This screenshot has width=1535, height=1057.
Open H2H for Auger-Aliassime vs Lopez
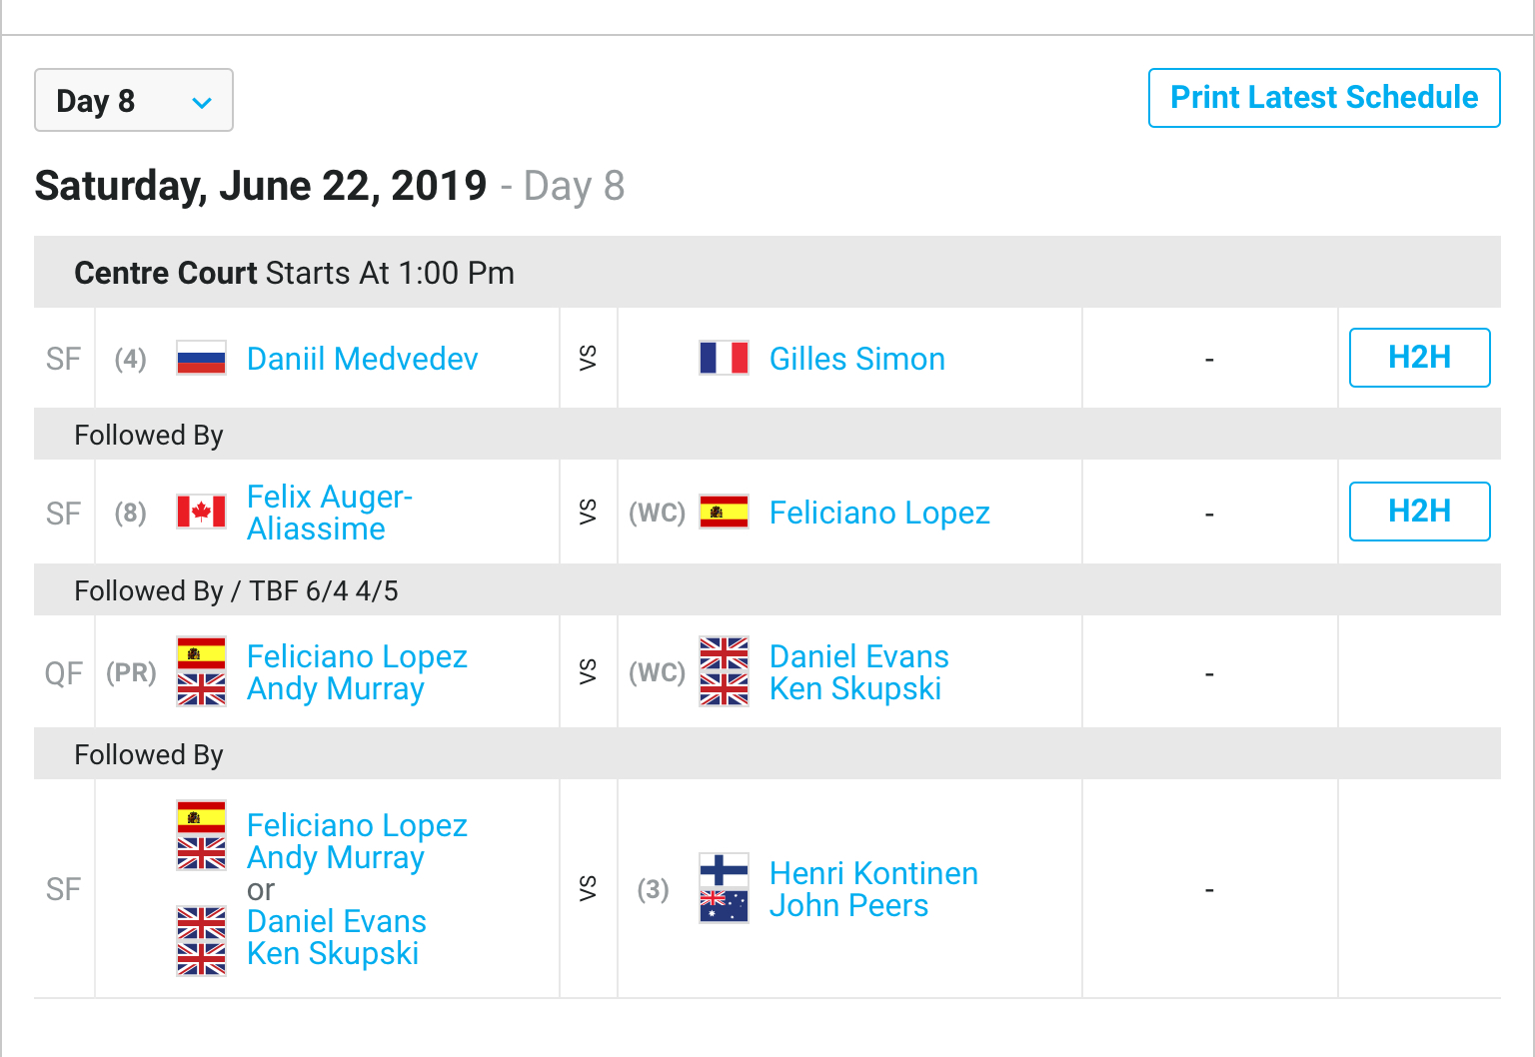(x=1419, y=512)
